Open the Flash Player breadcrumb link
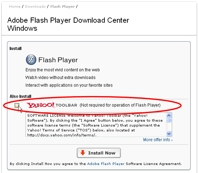198x173 pixels. coord(63,6)
